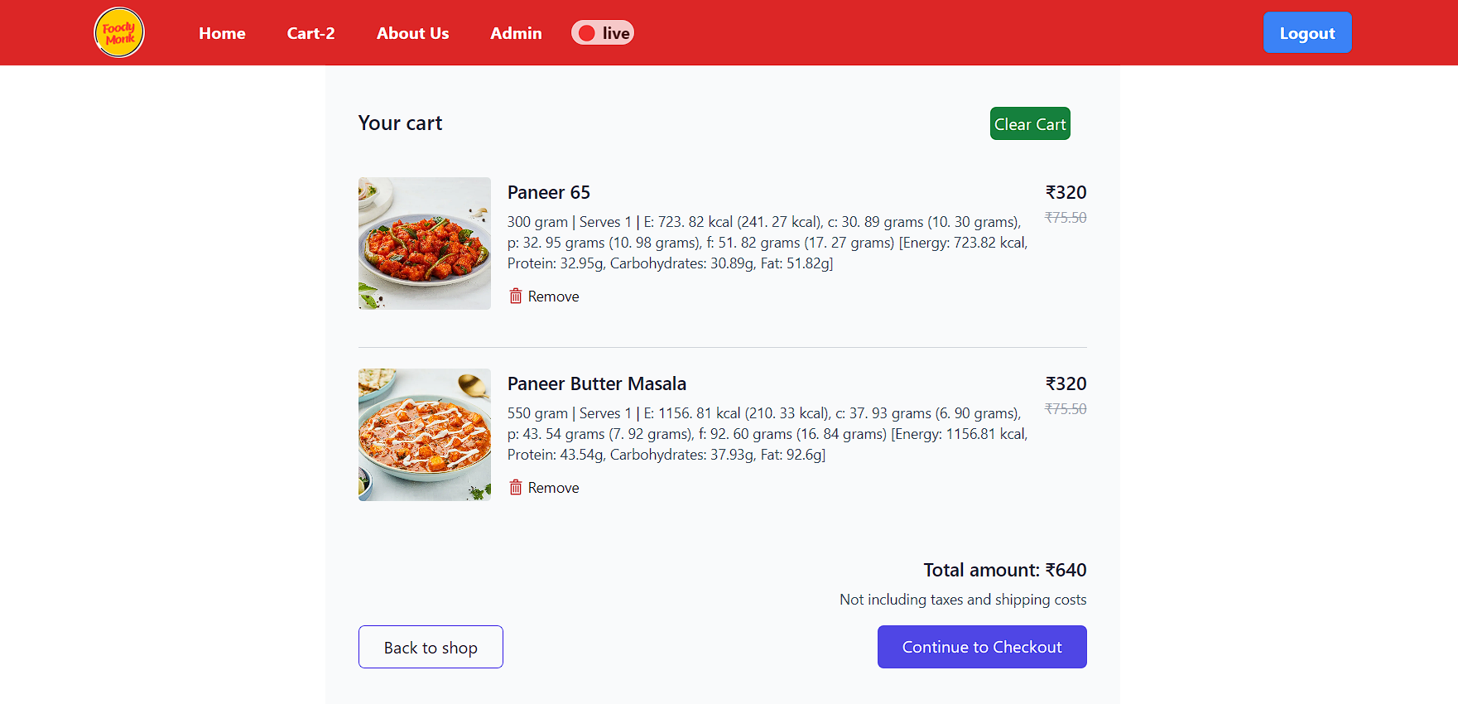Remove Paneer Butter Masala from the cart

pyautogui.click(x=553, y=487)
